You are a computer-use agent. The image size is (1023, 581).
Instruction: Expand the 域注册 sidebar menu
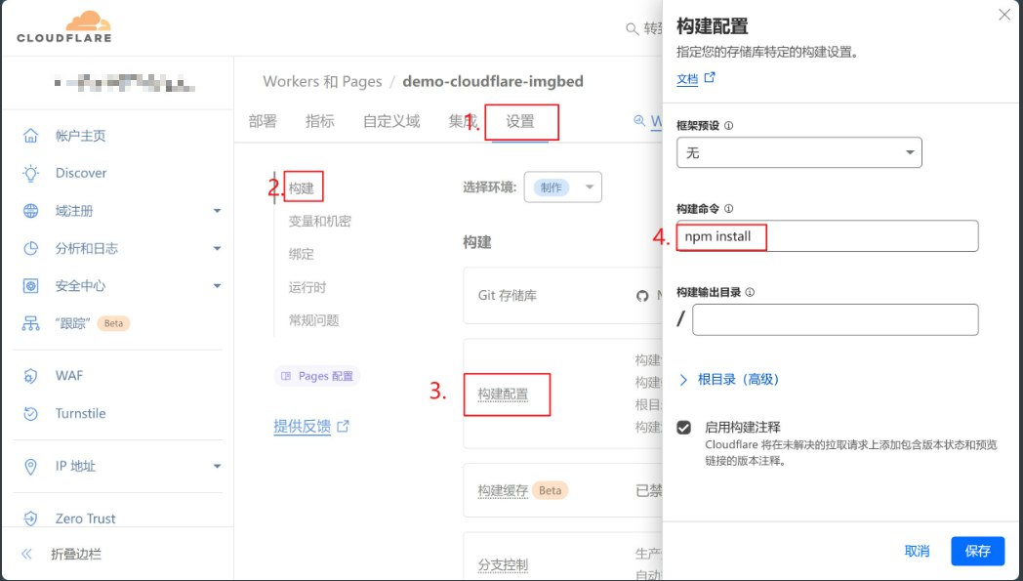coord(217,211)
